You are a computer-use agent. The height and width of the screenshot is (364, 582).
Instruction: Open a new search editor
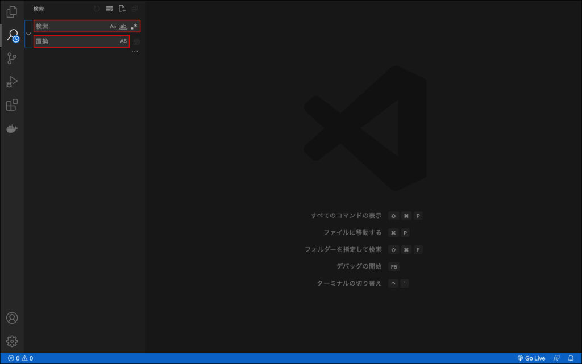[122, 9]
